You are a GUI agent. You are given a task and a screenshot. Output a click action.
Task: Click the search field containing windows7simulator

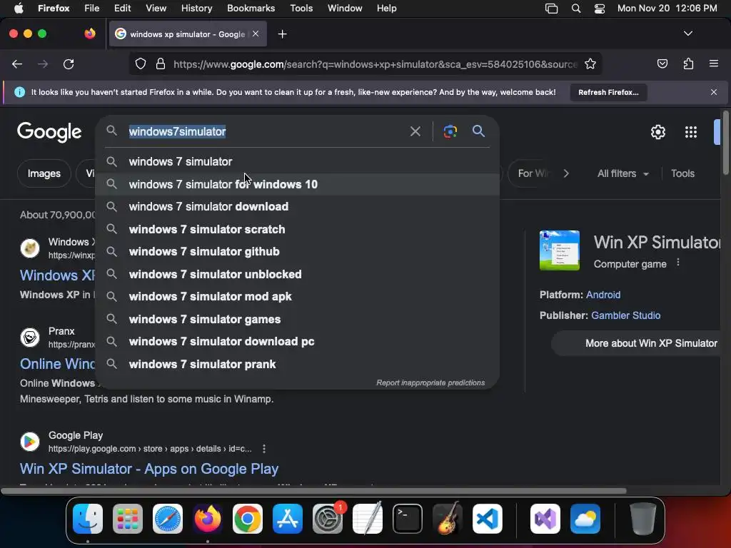(266, 131)
